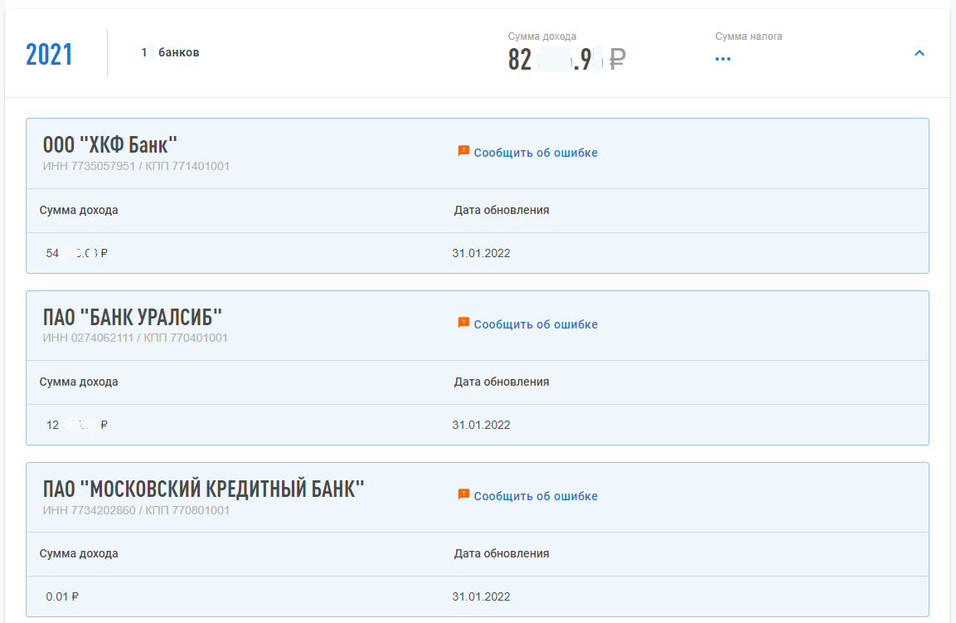Select the ПАО "БАНК УРАЛСИБ" bank title
The width and height of the screenshot is (956, 623).
[x=133, y=317]
